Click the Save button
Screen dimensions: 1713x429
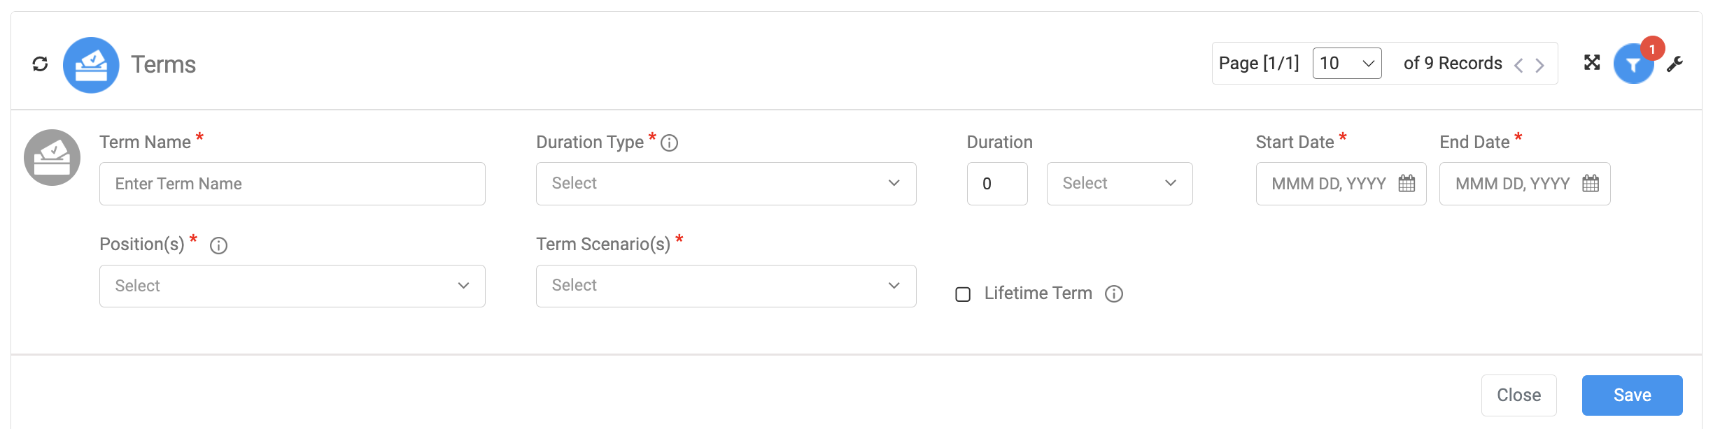(x=1632, y=395)
